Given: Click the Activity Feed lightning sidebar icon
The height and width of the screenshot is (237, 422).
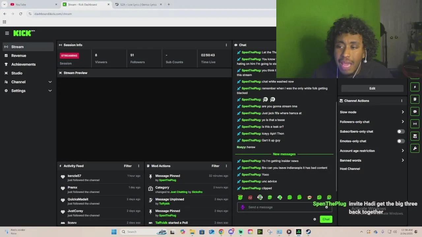Looking at the screenshot, I should click(x=415, y=87).
